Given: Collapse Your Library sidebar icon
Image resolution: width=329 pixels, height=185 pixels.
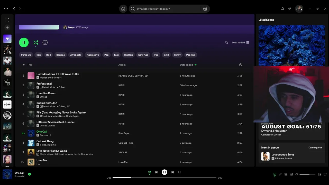Looking at the screenshot, I should [7, 20].
